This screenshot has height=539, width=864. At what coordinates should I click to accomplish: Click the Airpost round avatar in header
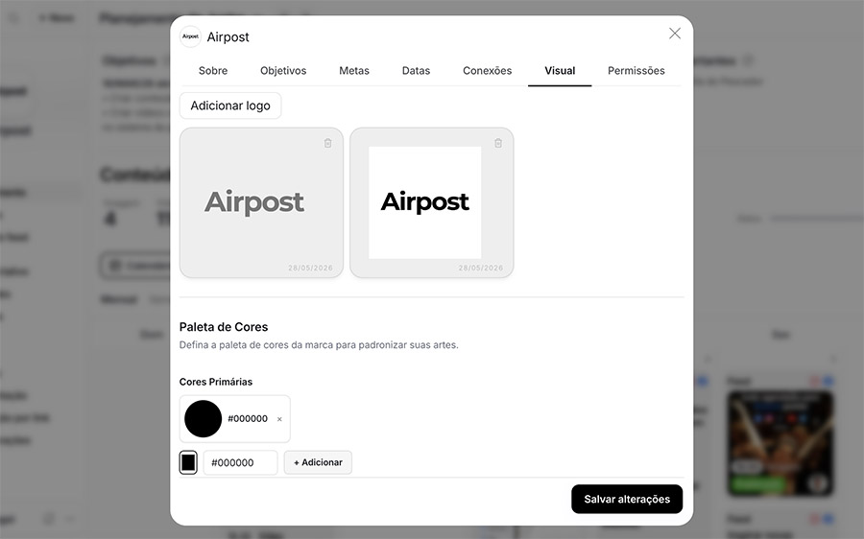click(191, 36)
